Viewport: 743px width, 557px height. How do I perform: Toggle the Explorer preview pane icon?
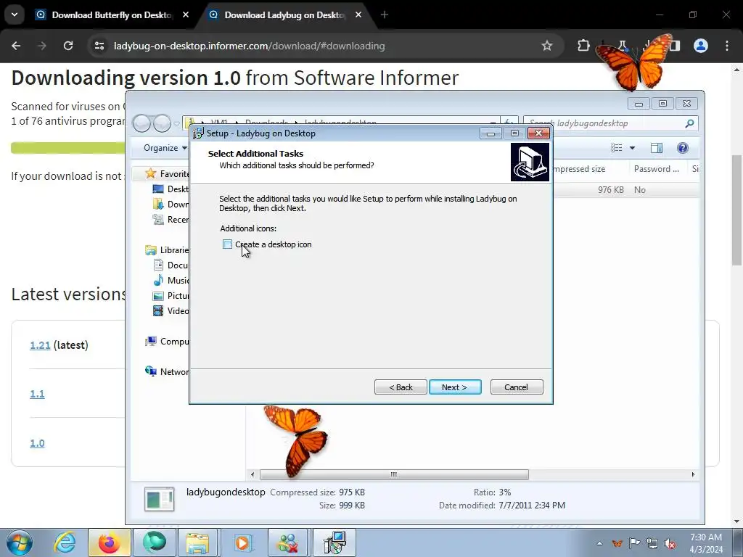click(656, 148)
